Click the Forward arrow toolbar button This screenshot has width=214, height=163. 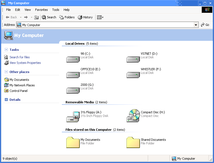[26, 17]
